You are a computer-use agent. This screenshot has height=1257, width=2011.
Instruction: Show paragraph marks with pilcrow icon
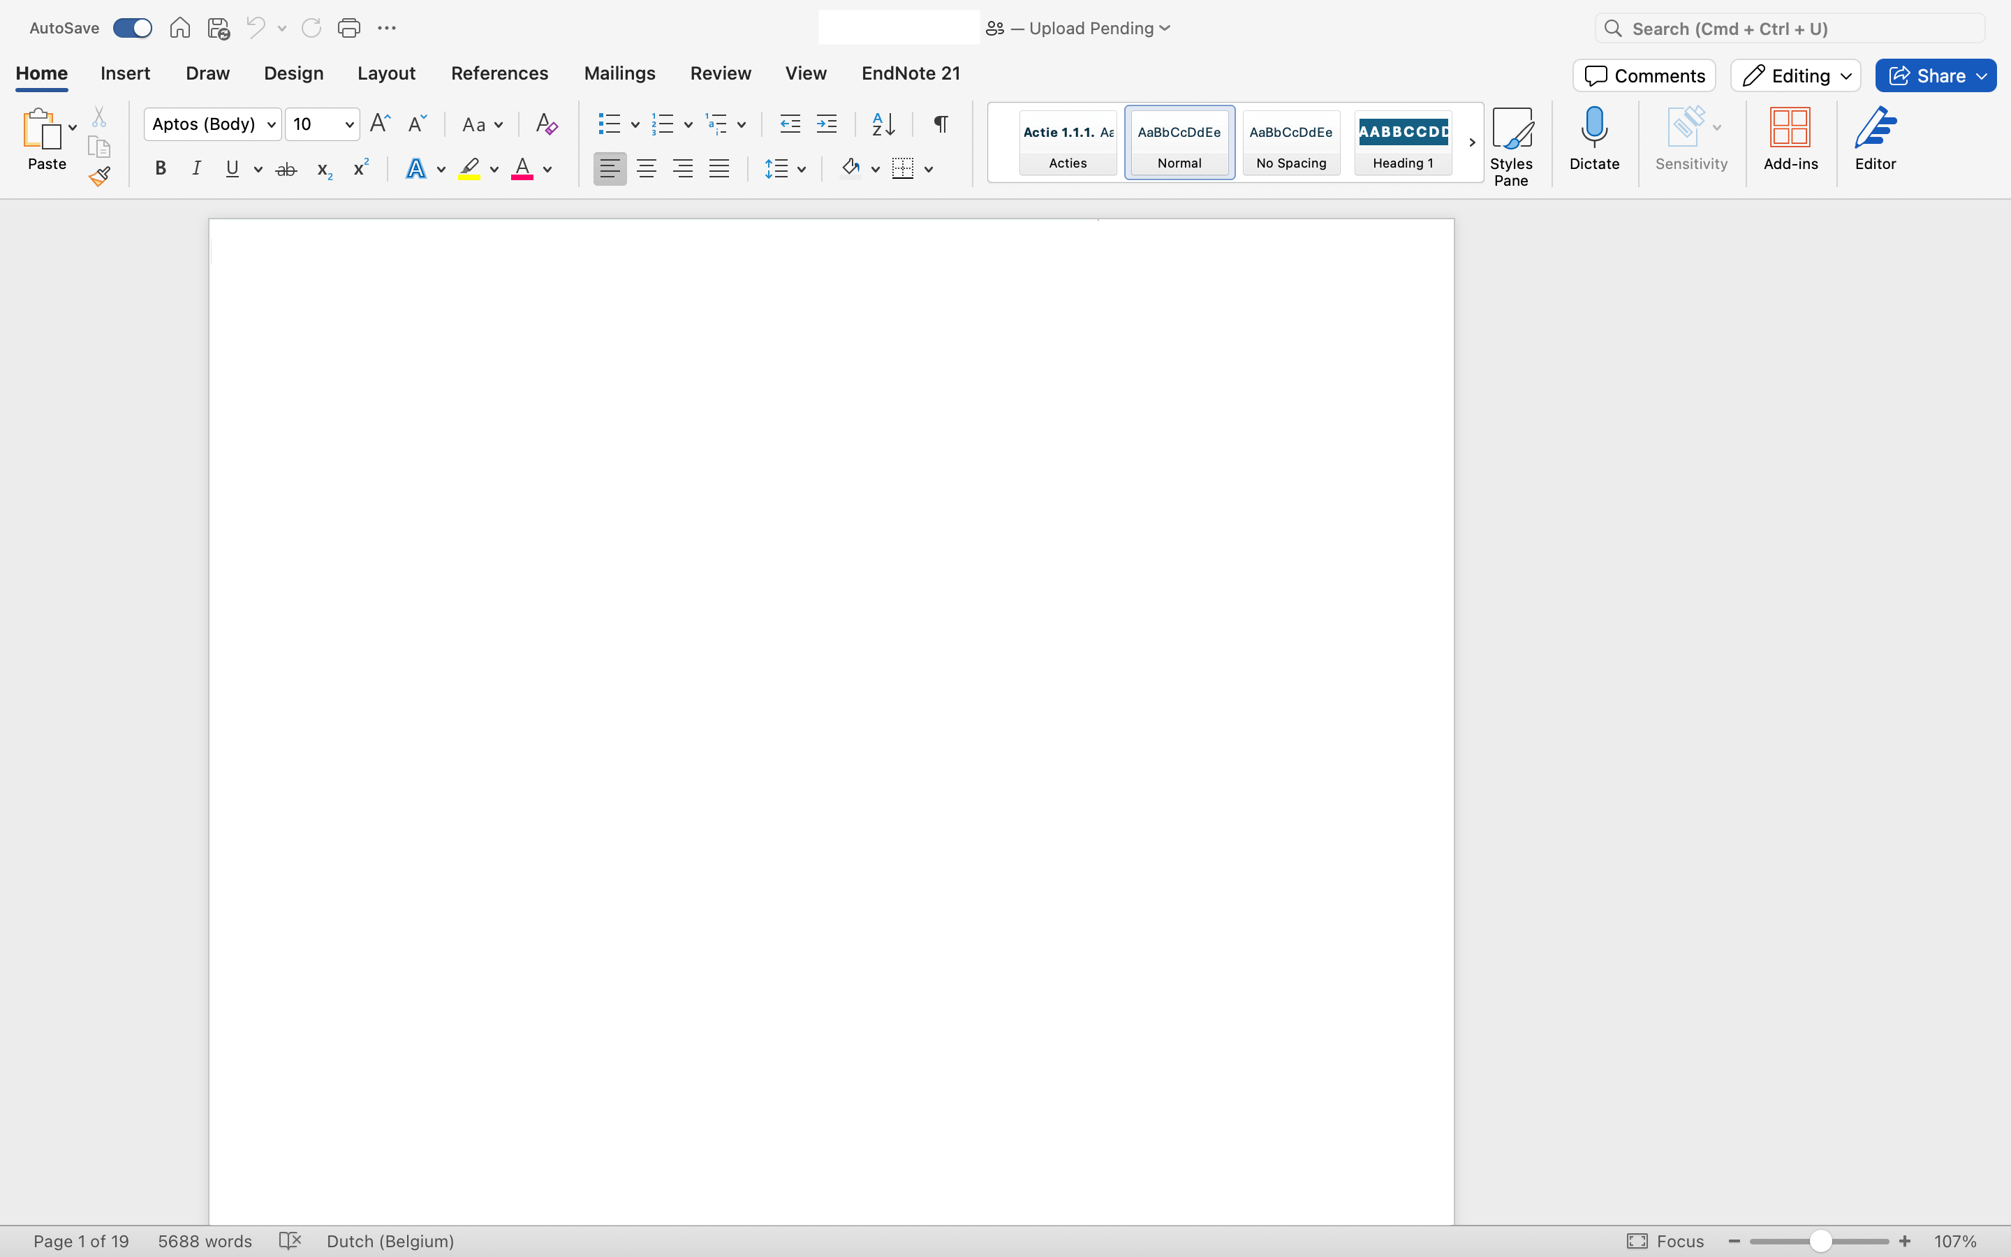(941, 124)
